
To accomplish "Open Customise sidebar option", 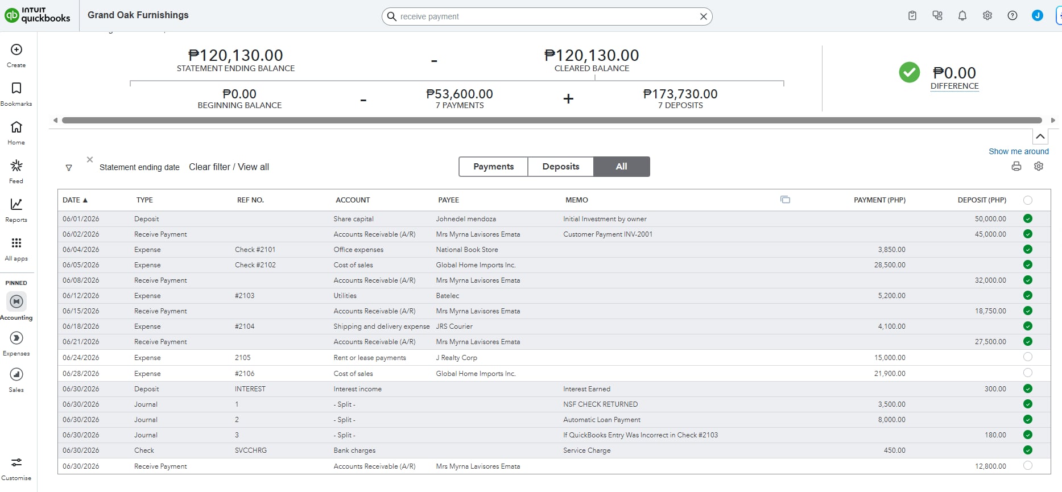I will coord(16,469).
